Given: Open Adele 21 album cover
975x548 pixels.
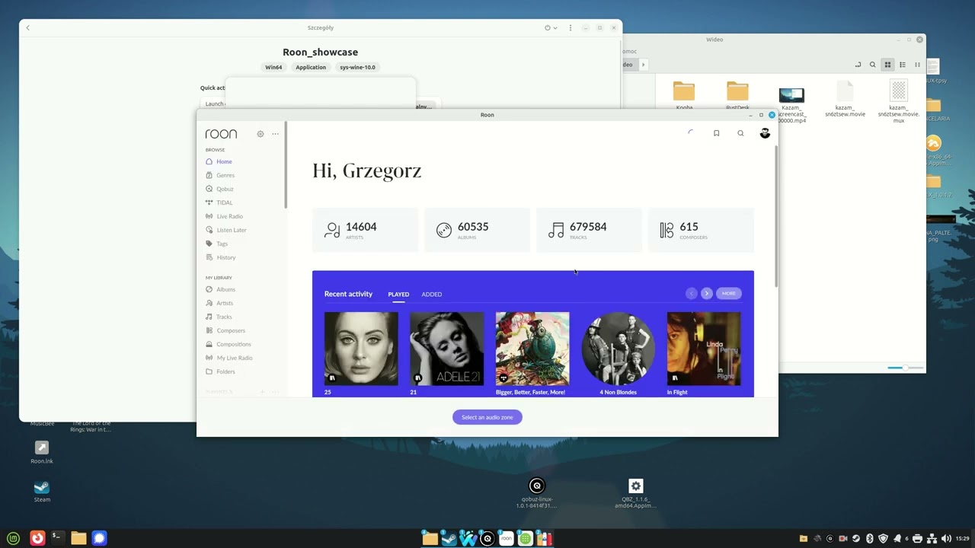Looking at the screenshot, I should 446,349.
